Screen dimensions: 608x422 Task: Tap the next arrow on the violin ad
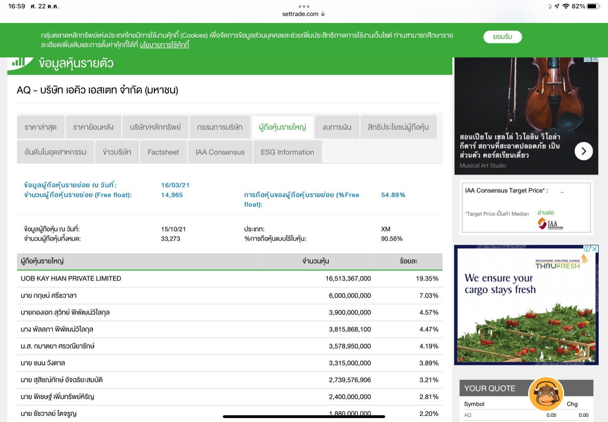[584, 151]
